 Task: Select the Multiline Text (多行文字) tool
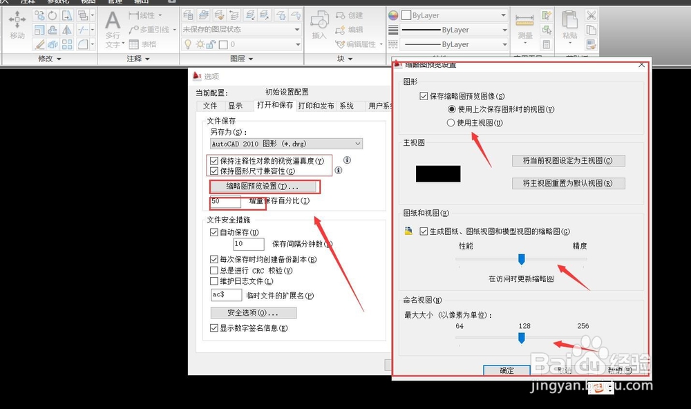(113, 29)
